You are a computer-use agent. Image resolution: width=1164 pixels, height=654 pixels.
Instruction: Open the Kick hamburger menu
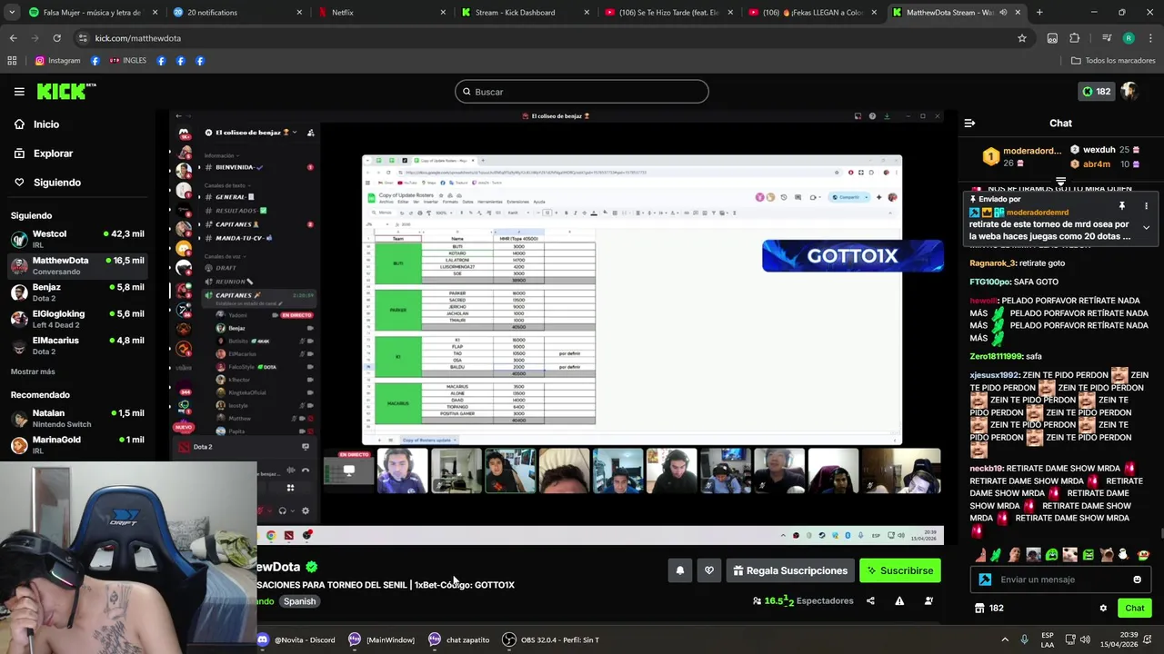click(x=19, y=92)
